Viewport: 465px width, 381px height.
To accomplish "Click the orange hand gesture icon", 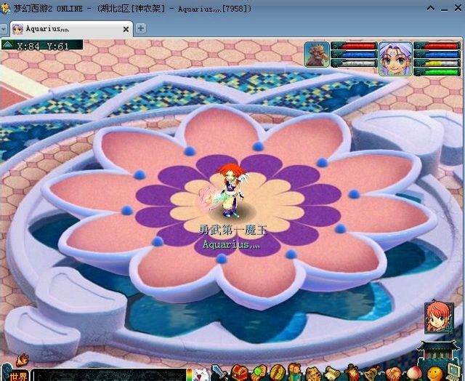I will [23, 360].
